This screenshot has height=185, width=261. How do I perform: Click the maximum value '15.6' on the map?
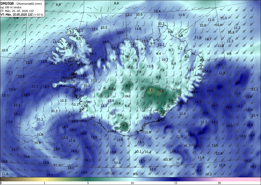[x=201, y=133]
